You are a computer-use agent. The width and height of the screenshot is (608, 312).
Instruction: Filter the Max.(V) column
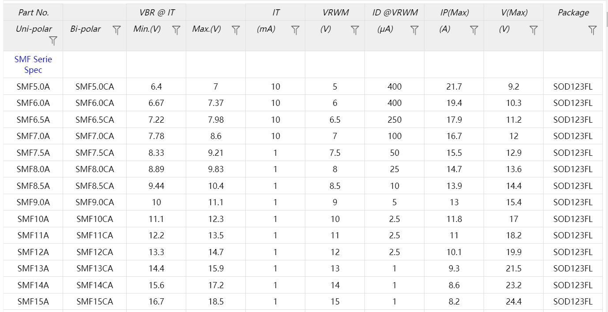236,30
